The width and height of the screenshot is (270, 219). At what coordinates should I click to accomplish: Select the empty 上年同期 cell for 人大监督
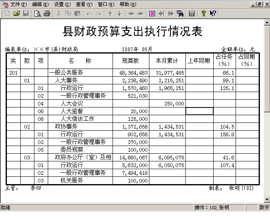200,111
